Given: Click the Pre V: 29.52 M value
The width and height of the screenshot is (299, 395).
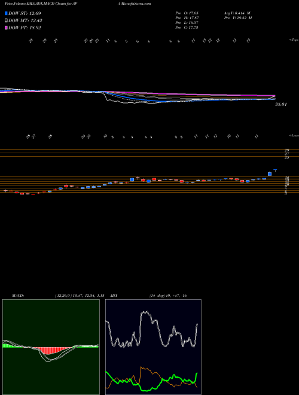Looking at the screenshot, I should pos(237,18).
